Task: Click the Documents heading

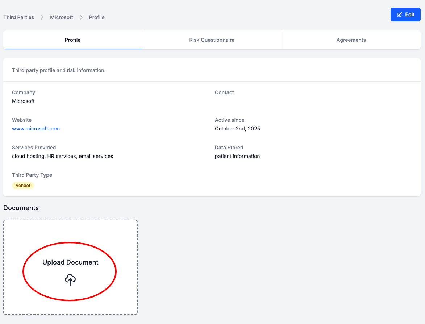Action: click(21, 208)
